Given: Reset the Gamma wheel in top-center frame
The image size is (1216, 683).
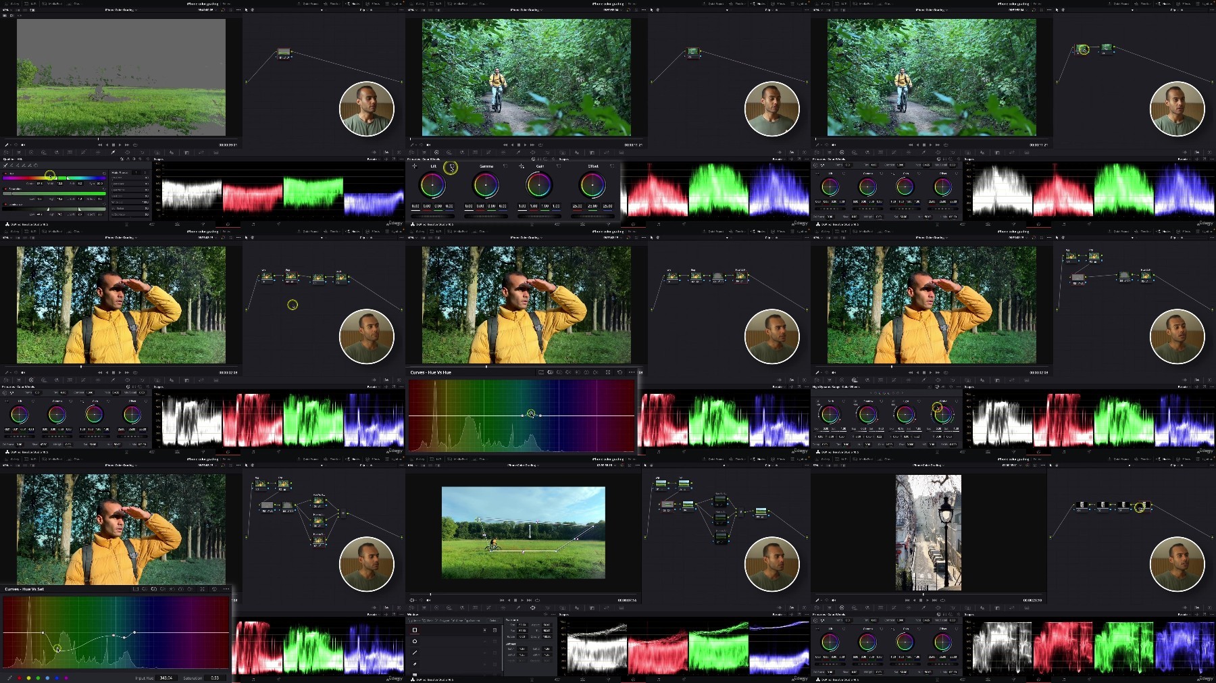Looking at the screenshot, I should point(505,166).
